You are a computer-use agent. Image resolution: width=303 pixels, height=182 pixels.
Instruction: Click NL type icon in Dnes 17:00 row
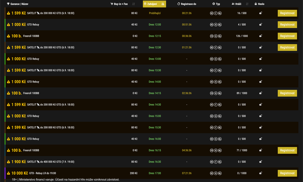click(220, 173)
